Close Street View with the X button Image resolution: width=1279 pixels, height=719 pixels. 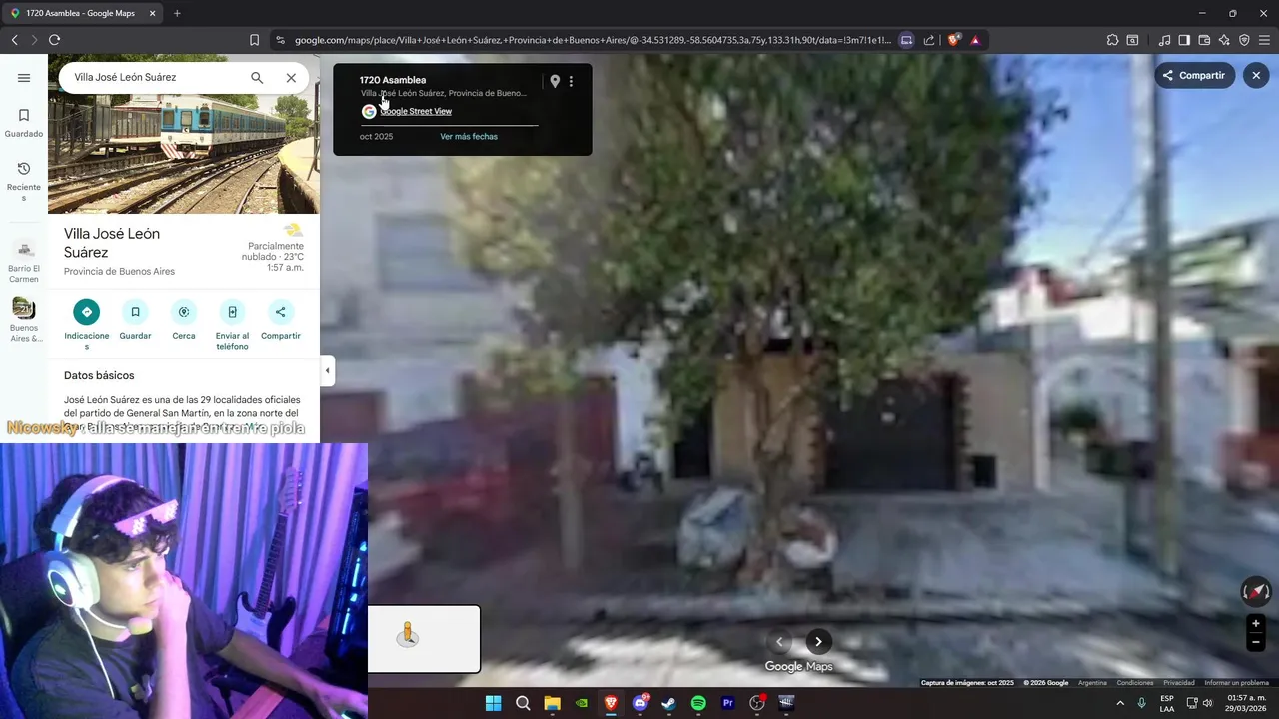(1256, 75)
